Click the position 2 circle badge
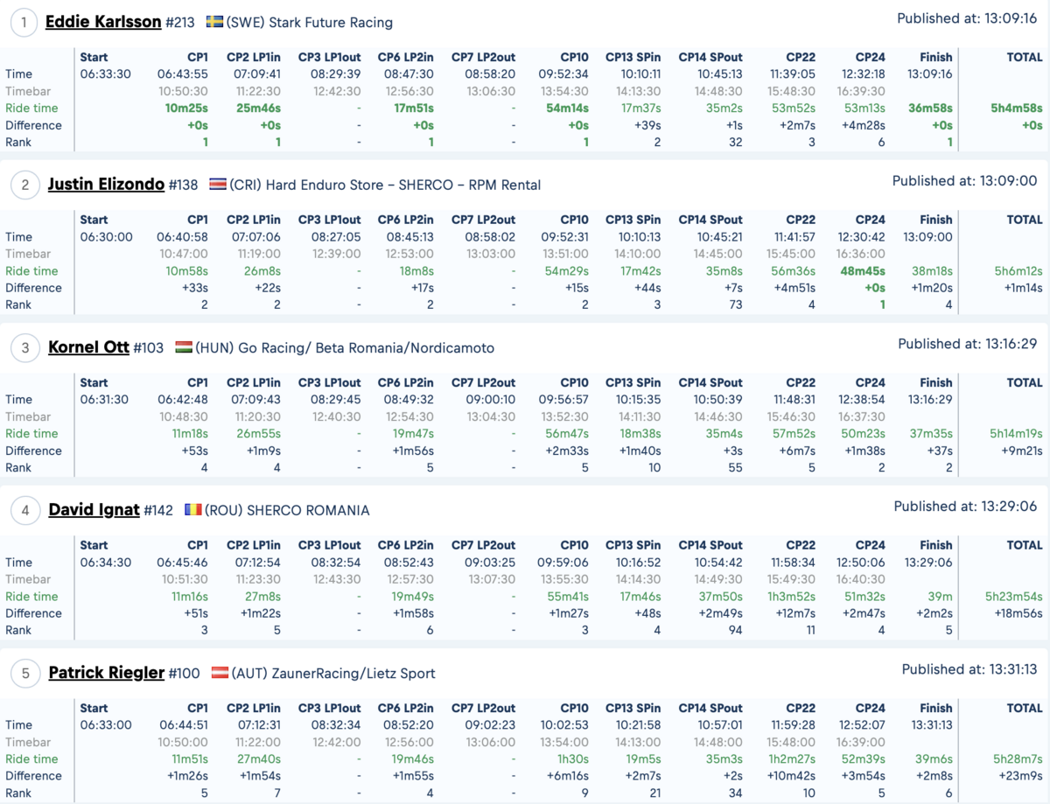Image resolution: width=1050 pixels, height=804 pixels. [25, 185]
